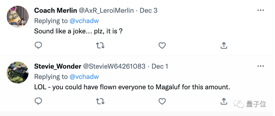
Task: Open Stevie_Wonder's bicycle profile picture
Action: click(x=18, y=73)
